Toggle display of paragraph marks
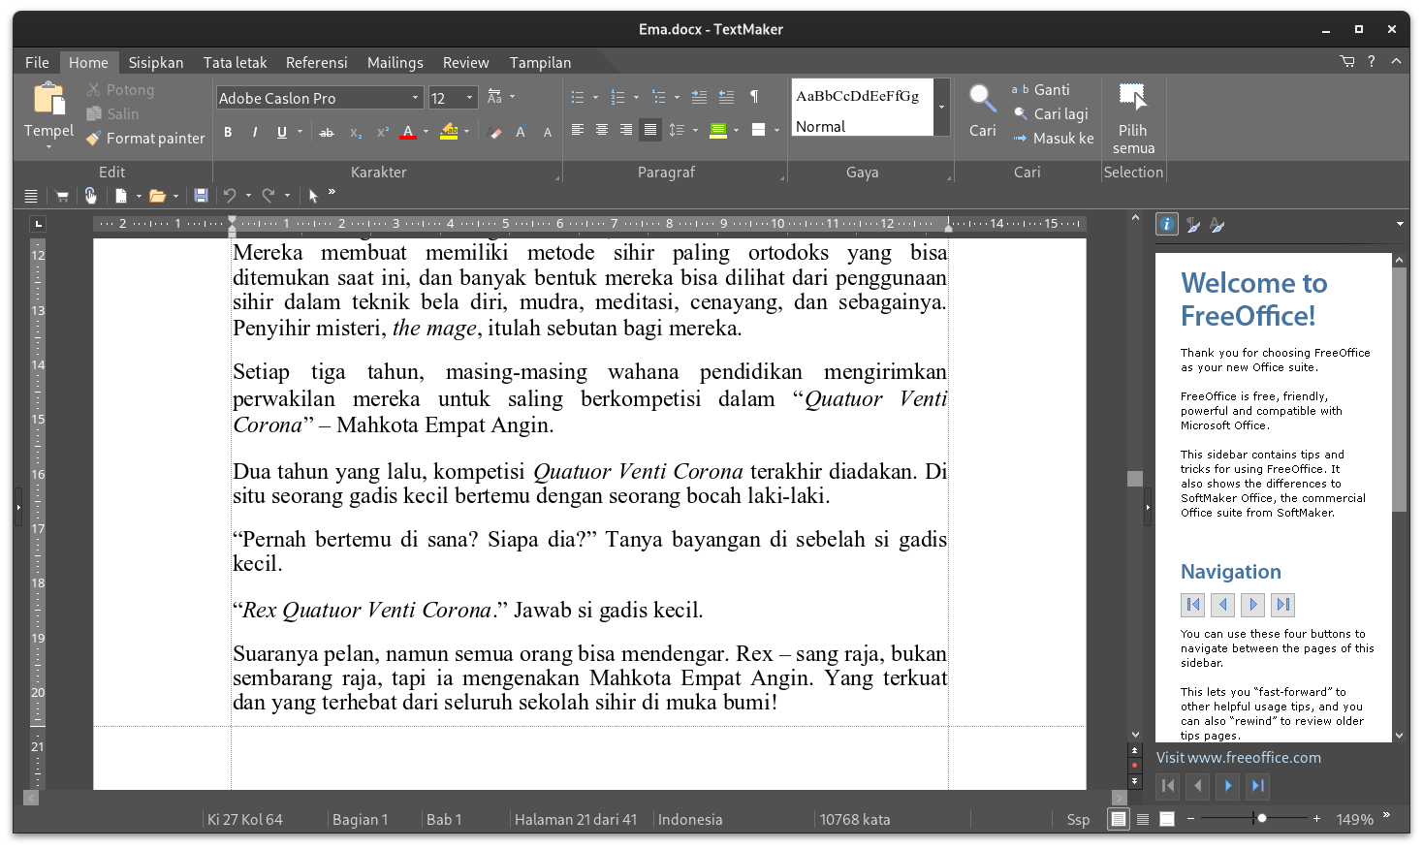The width and height of the screenshot is (1423, 849). pyautogui.click(x=754, y=97)
